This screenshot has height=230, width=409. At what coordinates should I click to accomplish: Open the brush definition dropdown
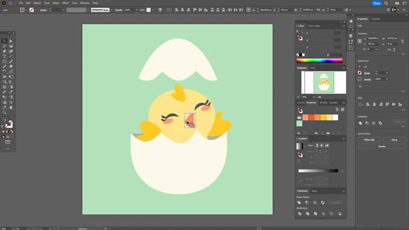[112, 10]
